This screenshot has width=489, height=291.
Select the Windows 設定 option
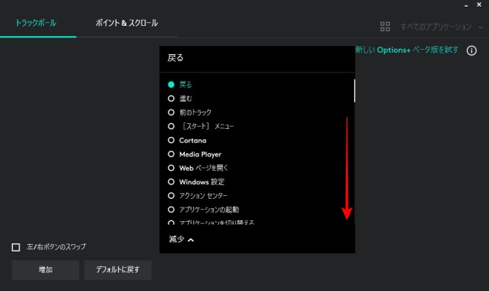(171, 182)
